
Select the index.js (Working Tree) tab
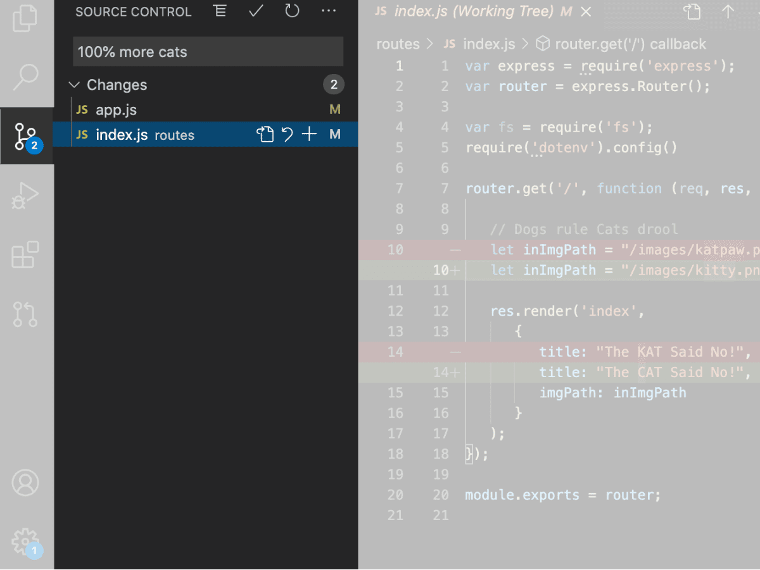(x=482, y=11)
